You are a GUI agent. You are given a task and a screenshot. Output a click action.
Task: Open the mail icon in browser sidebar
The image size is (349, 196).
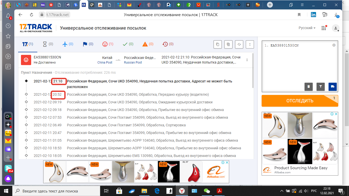point(8,141)
